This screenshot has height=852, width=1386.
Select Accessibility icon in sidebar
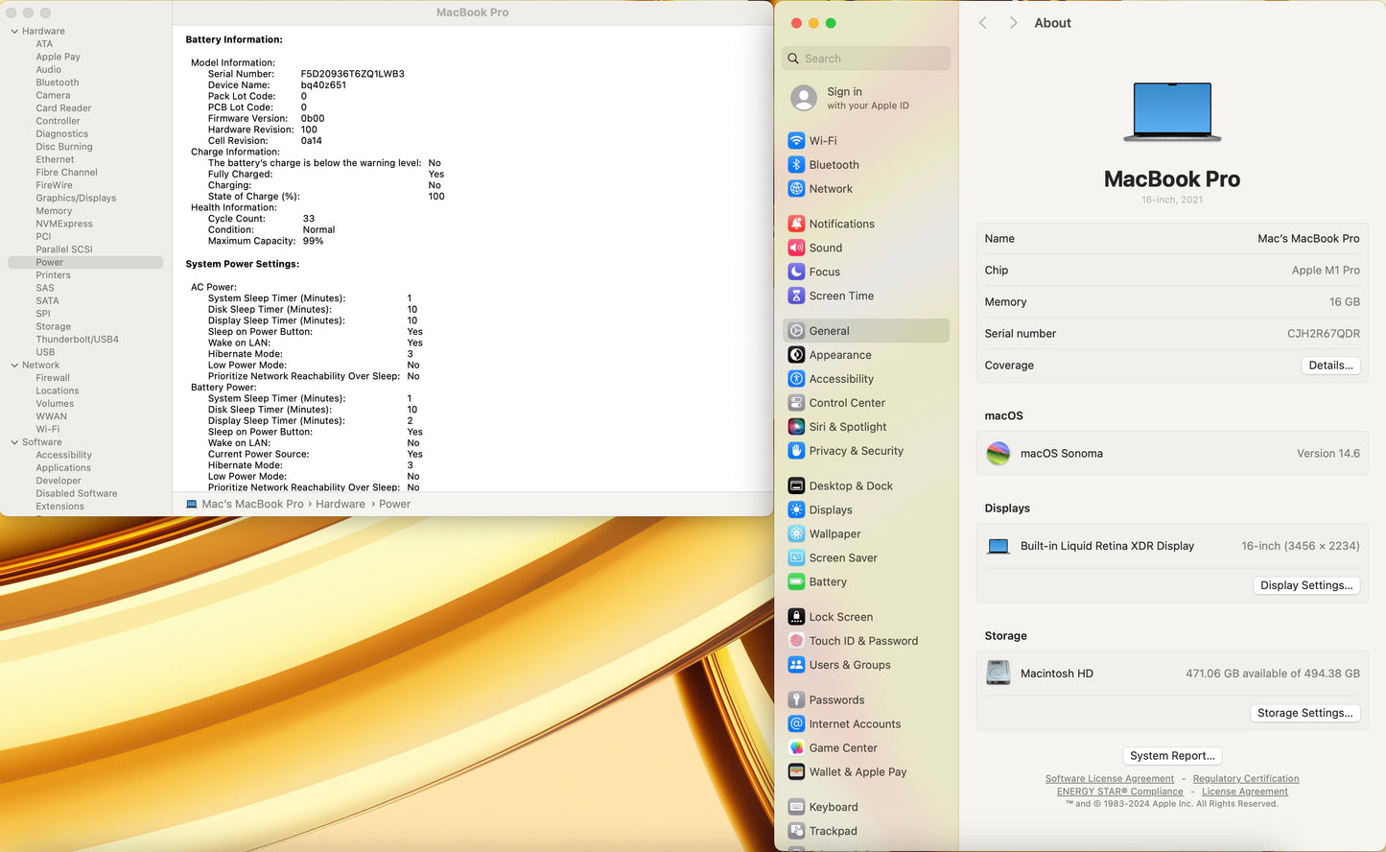(x=796, y=379)
